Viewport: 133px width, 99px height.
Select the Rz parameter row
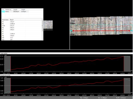(x=22, y=24)
